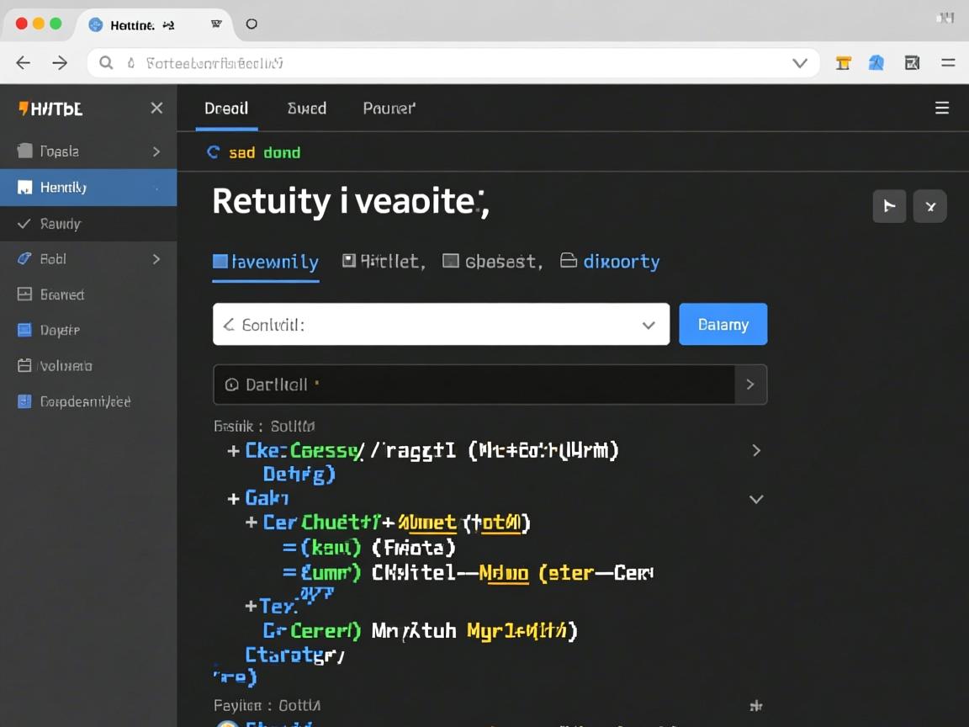Open the hamburger menu at top right
The image size is (969, 727).
tap(942, 108)
